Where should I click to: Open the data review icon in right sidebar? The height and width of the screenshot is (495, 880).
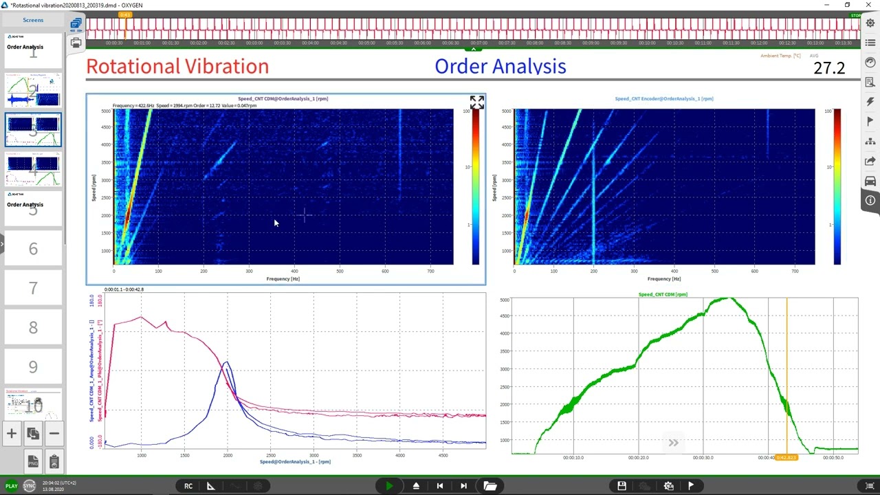click(870, 82)
